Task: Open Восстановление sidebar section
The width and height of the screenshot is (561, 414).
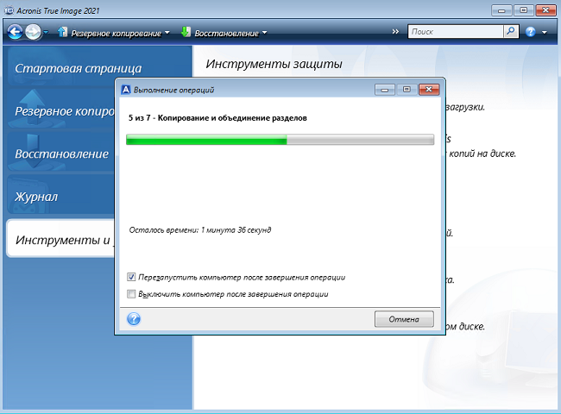Action: [61, 154]
